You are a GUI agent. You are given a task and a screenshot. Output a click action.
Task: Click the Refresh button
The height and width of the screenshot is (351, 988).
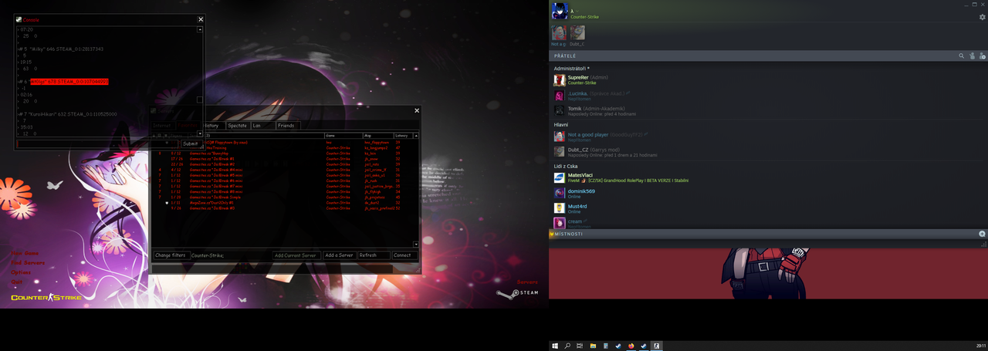(374, 255)
